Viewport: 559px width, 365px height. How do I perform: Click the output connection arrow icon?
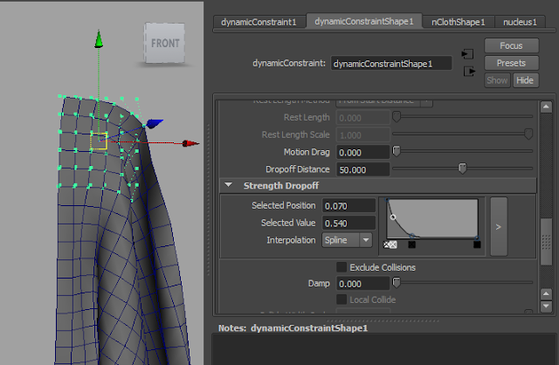click(470, 72)
